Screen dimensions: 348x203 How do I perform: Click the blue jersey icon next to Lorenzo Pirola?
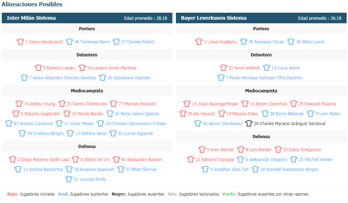[69, 179]
